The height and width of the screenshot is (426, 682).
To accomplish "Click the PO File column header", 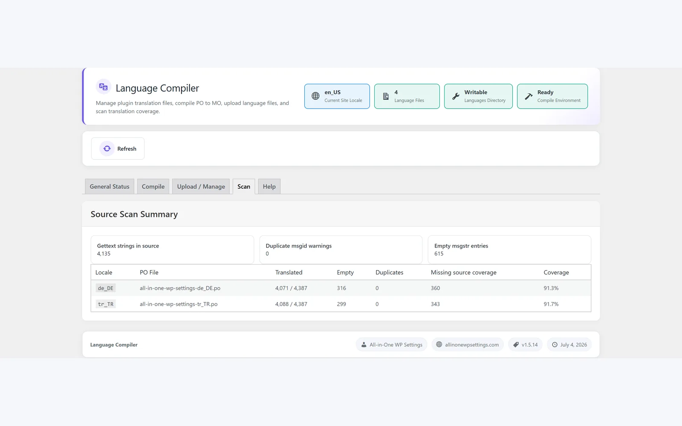I will pyautogui.click(x=149, y=272).
